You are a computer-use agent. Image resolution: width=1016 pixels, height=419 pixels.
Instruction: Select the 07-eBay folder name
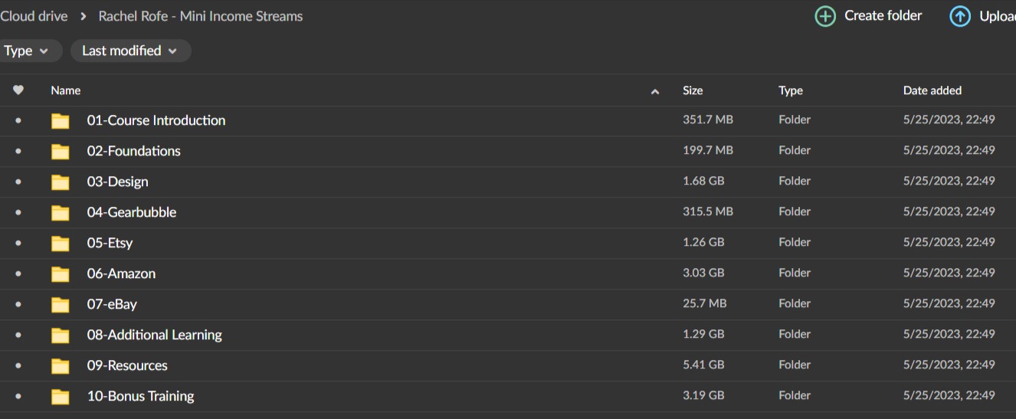(x=112, y=304)
